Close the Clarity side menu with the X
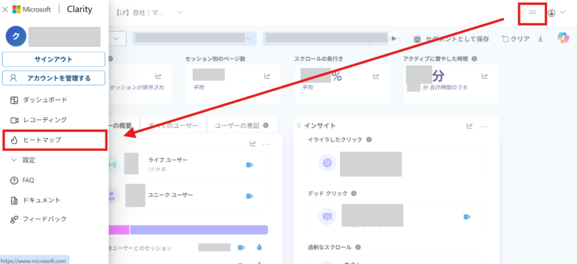Viewport: 577px width, 264px height. pos(5,10)
